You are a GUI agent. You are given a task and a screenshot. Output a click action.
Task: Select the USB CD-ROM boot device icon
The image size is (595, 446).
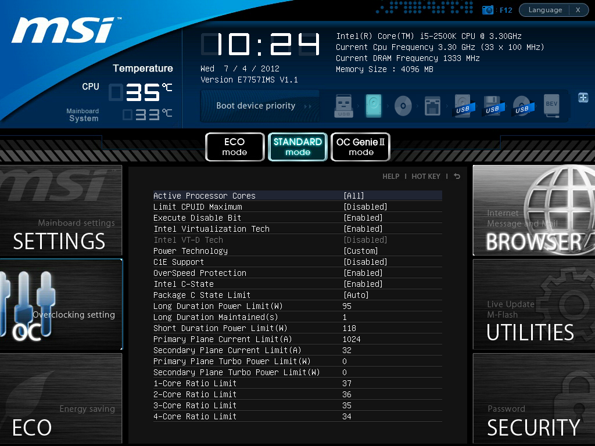(x=522, y=106)
